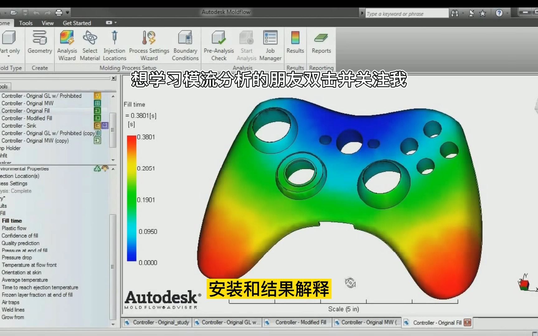Image resolution: width=538 pixels, height=336 pixels.
Task: Select the Air traps result
Action: click(x=11, y=302)
